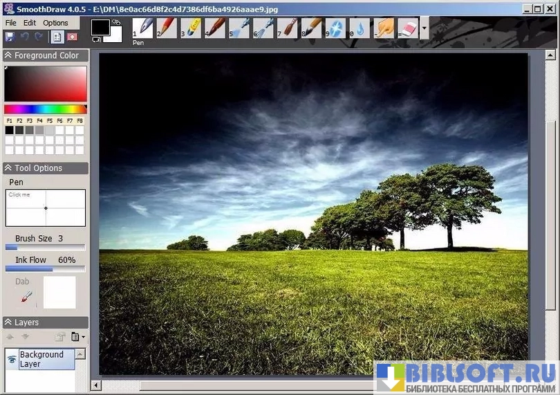The image size is (560, 395).
Task: Select the pink Eraser tool
Action: click(x=409, y=28)
